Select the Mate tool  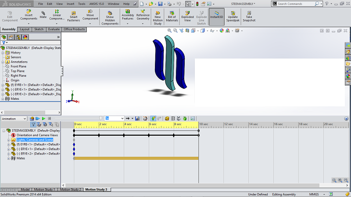coord(43,14)
